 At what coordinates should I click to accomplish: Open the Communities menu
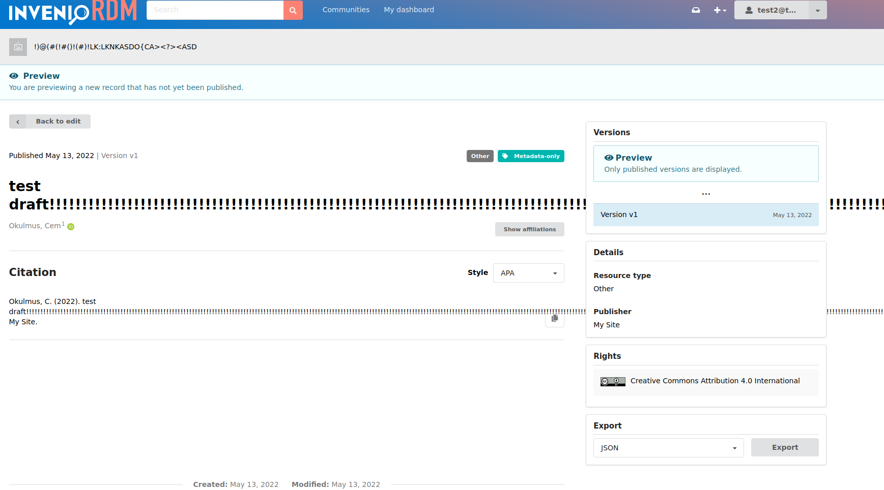click(346, 10)
